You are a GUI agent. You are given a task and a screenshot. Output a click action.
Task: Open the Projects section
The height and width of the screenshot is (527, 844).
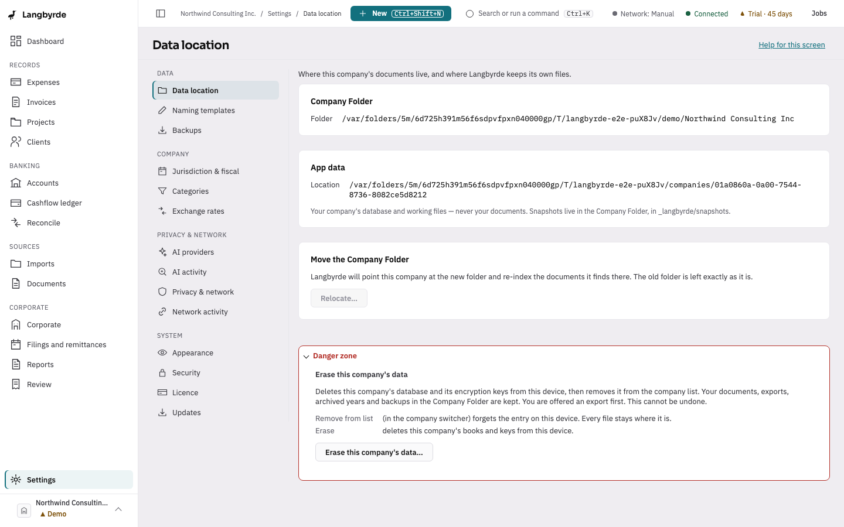pos(69,122)
